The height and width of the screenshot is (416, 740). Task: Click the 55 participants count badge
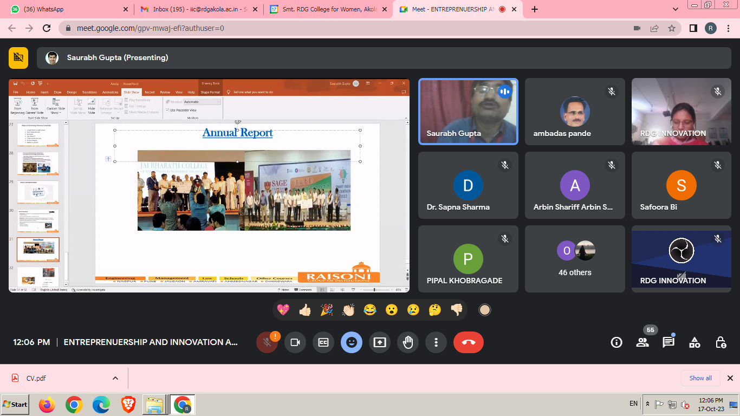651,330
